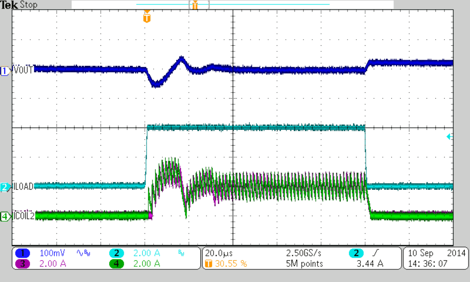Click the ILOAD channel label
The width and height of the screenshot is (470, 282).
pos(23,187)
